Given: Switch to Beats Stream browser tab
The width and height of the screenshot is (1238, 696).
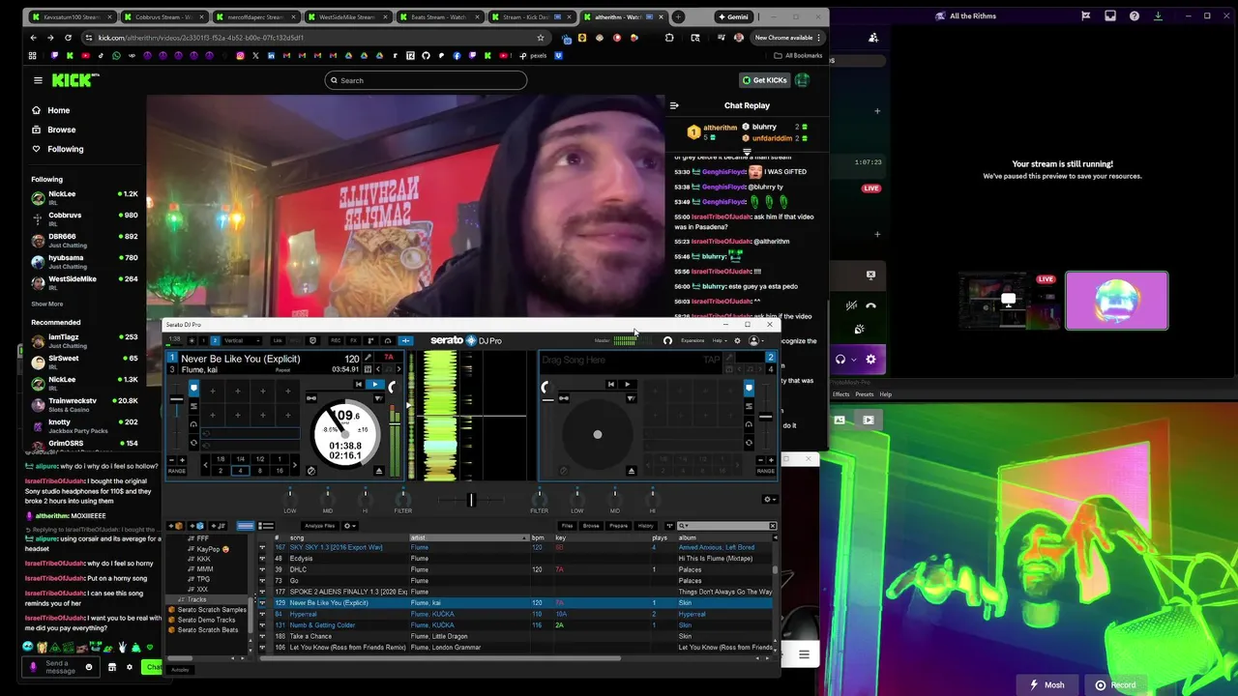Looking at the screenshot, I should point(439,16).
